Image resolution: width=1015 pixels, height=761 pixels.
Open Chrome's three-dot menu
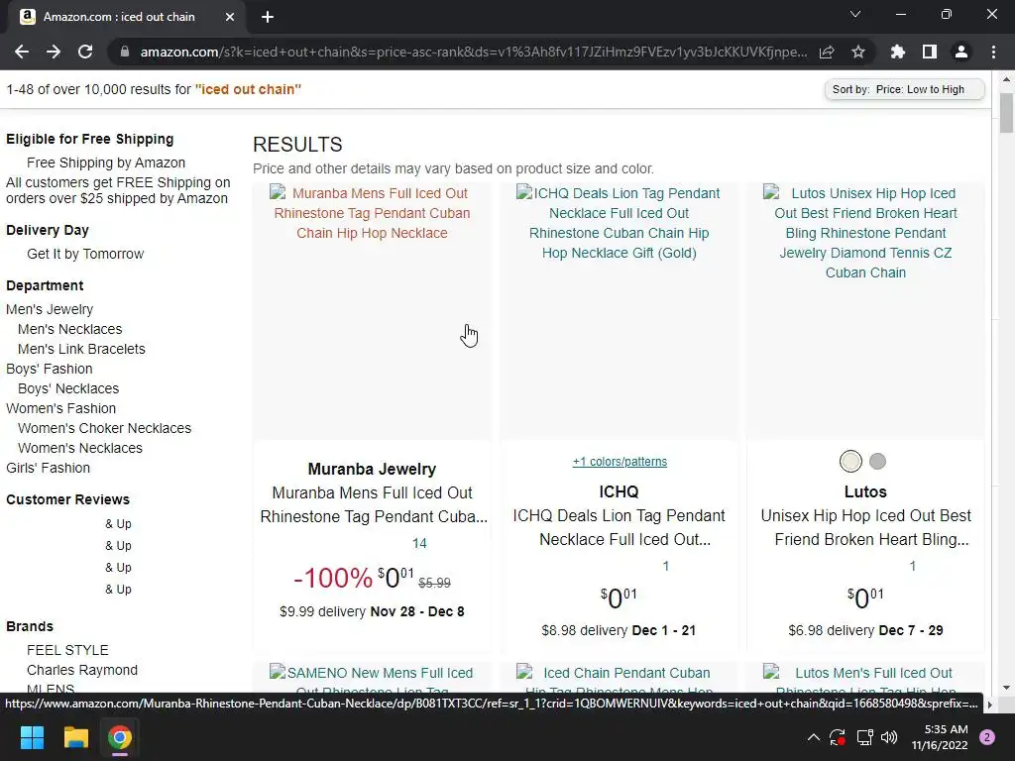pos(993,52)
